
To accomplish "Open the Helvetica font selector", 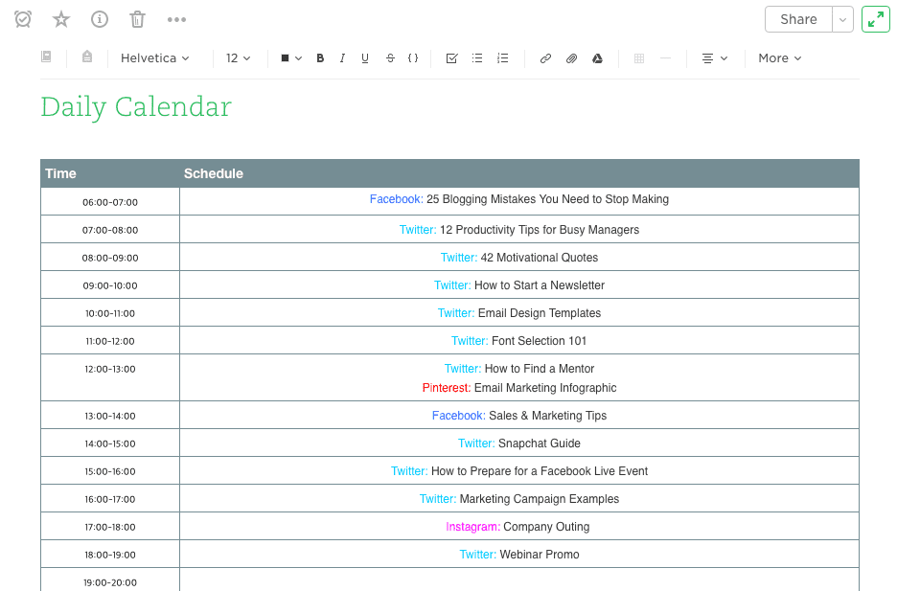I will coord(154,58).
